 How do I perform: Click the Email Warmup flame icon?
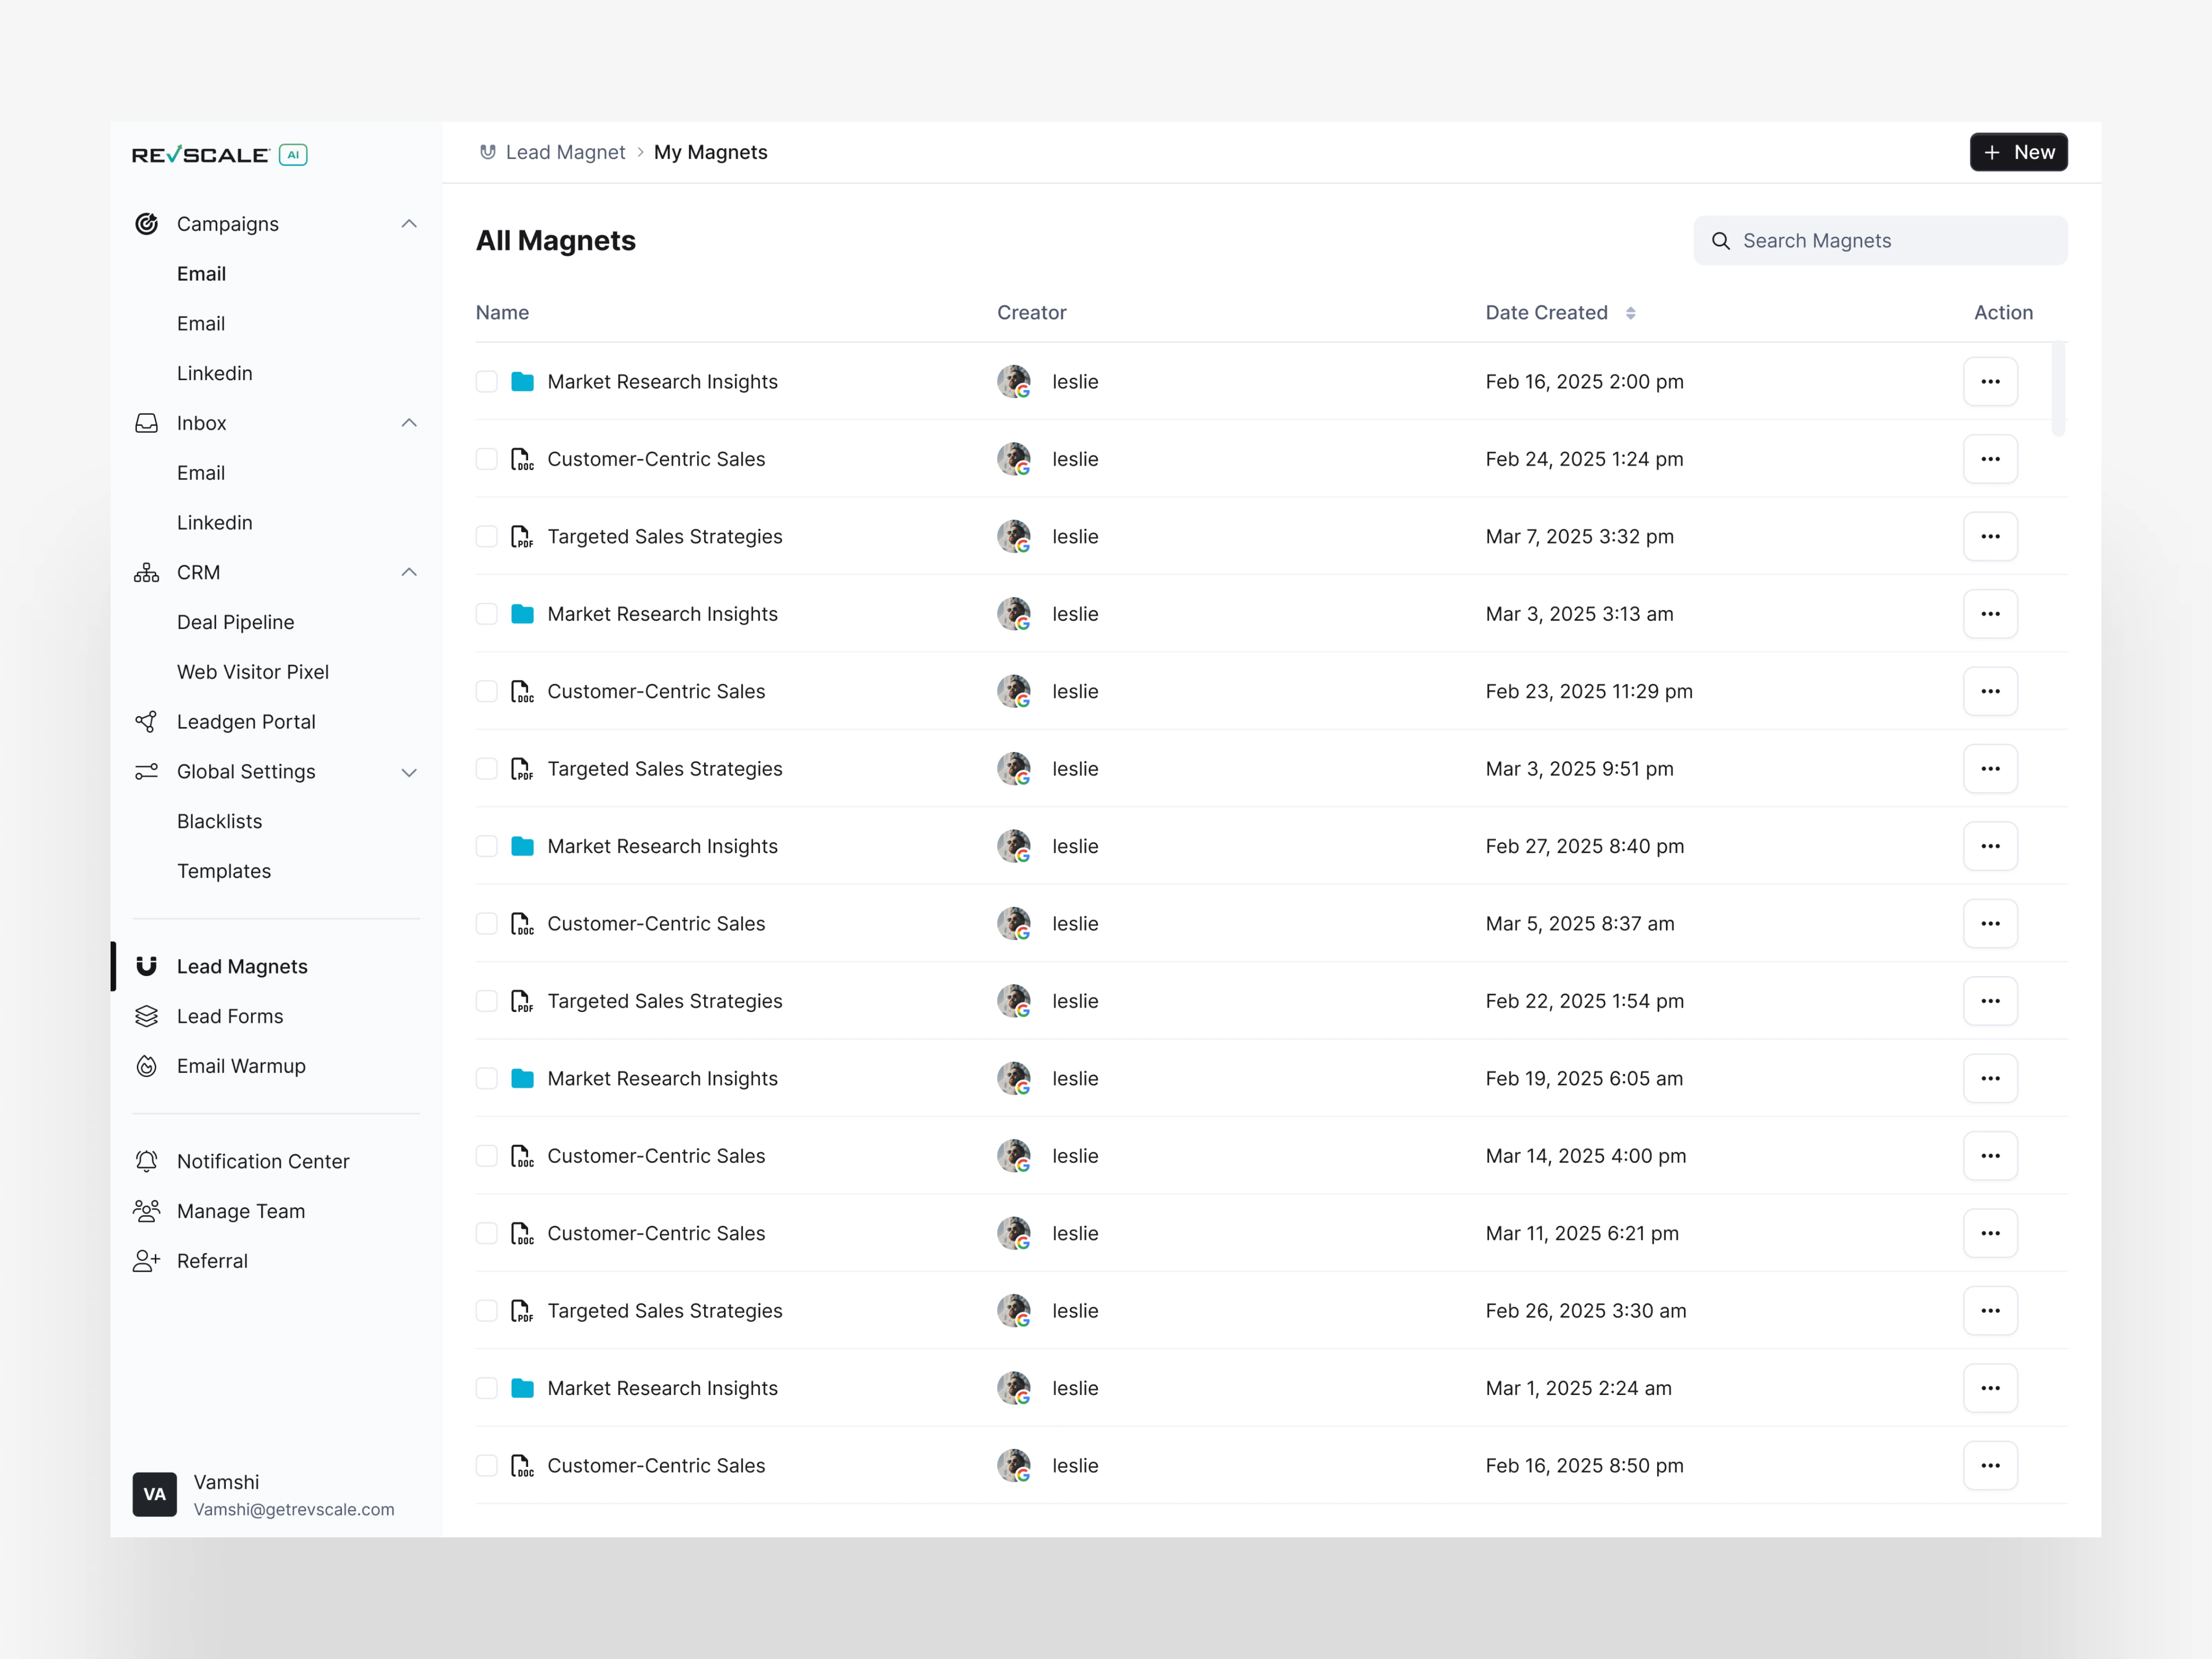pyautogui.click(x=147, y=1066)
